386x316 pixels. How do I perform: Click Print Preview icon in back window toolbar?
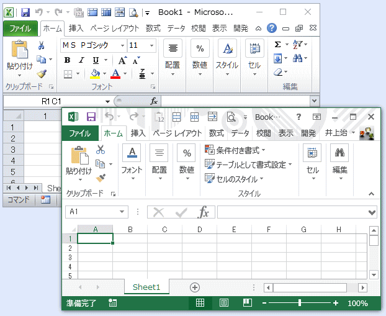(x=133, y=12)
